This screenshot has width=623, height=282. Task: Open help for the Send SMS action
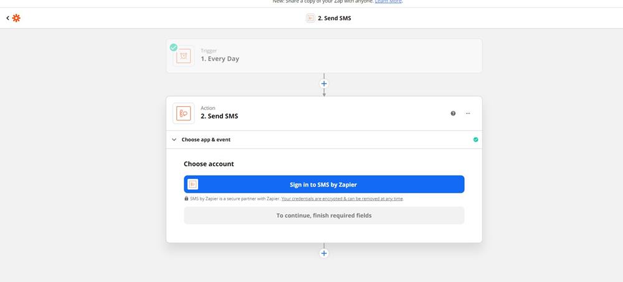coord(453,114)
